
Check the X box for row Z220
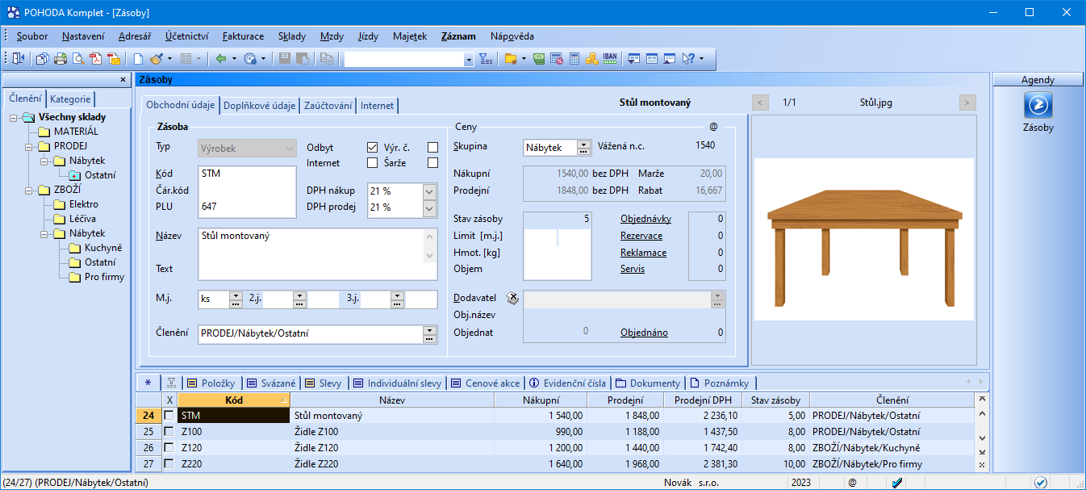(169, 464)
